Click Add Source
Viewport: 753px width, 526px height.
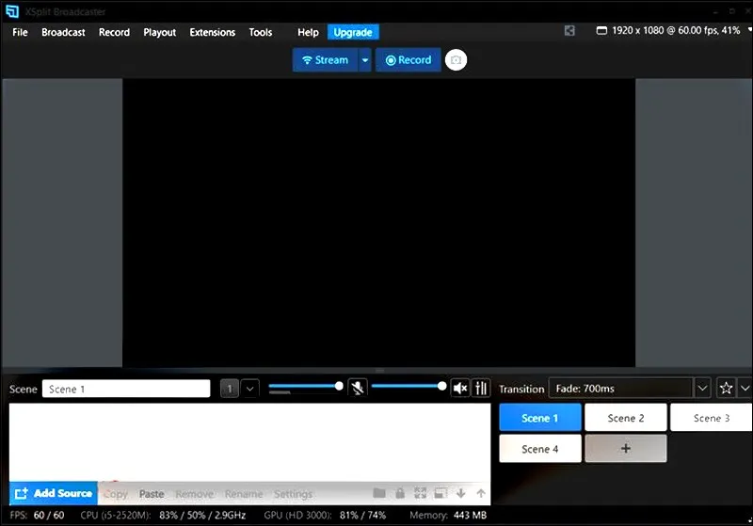pyautogui.click(x=54, y=493)
